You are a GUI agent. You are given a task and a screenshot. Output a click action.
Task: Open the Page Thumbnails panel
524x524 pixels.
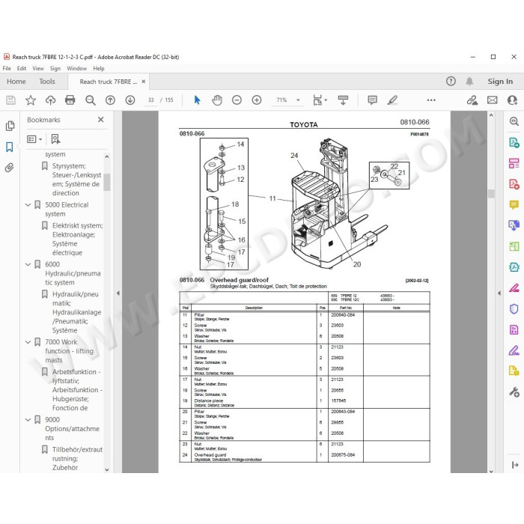click(10, 126)
